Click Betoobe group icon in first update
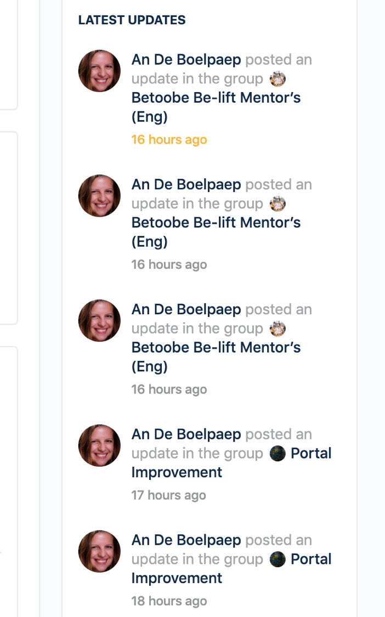Viewport: 385px width, 617px height. point(278,78)
